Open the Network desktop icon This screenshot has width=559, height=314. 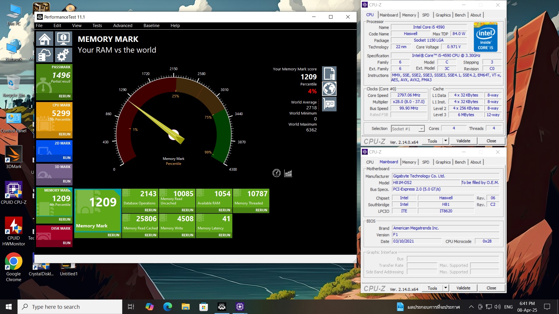[14, 50]
